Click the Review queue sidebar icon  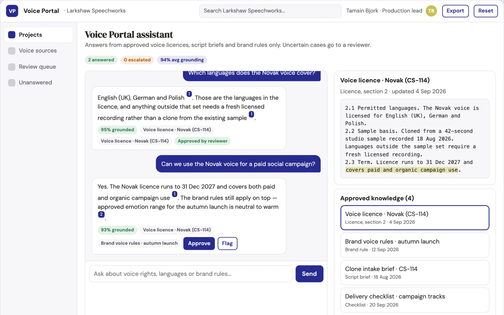[x=12, y=67]
